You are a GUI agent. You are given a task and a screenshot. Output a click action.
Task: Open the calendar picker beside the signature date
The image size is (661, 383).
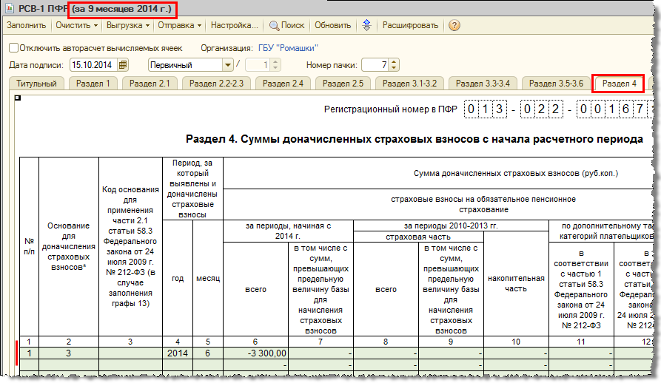123,65
